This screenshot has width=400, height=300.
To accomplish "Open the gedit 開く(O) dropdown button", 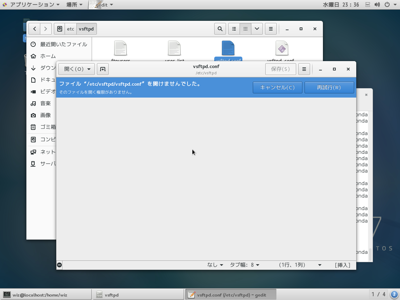I will pos(76,69).
